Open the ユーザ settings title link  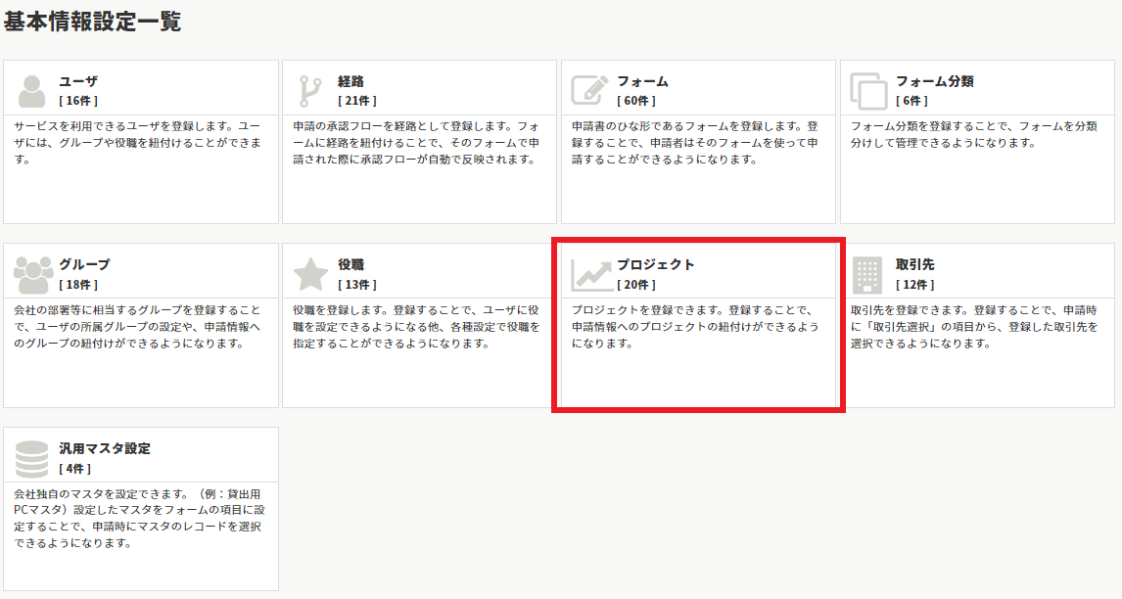coord(78,81)
